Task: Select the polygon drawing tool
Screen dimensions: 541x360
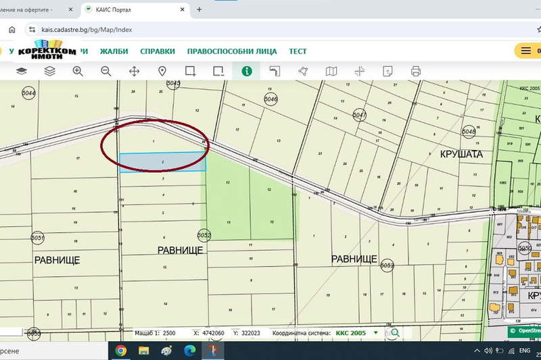Action: (x=303, y=72)
